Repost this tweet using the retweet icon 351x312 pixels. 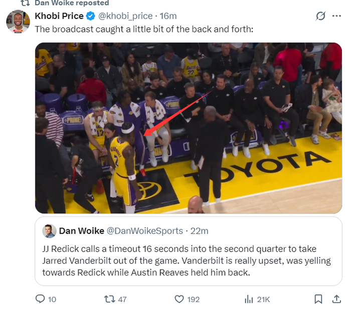pyautogui.click(x=109, y=299)
